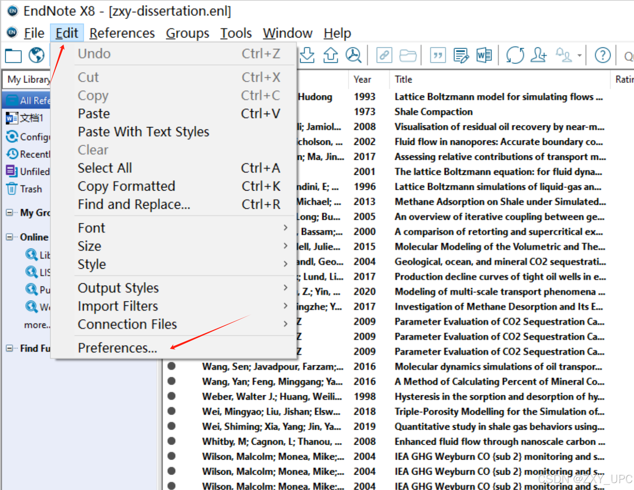The height and width of the screenshot is (490, 634).
Task: Click the Open Link toolbar icon
Action: click(x=384, y=55)
